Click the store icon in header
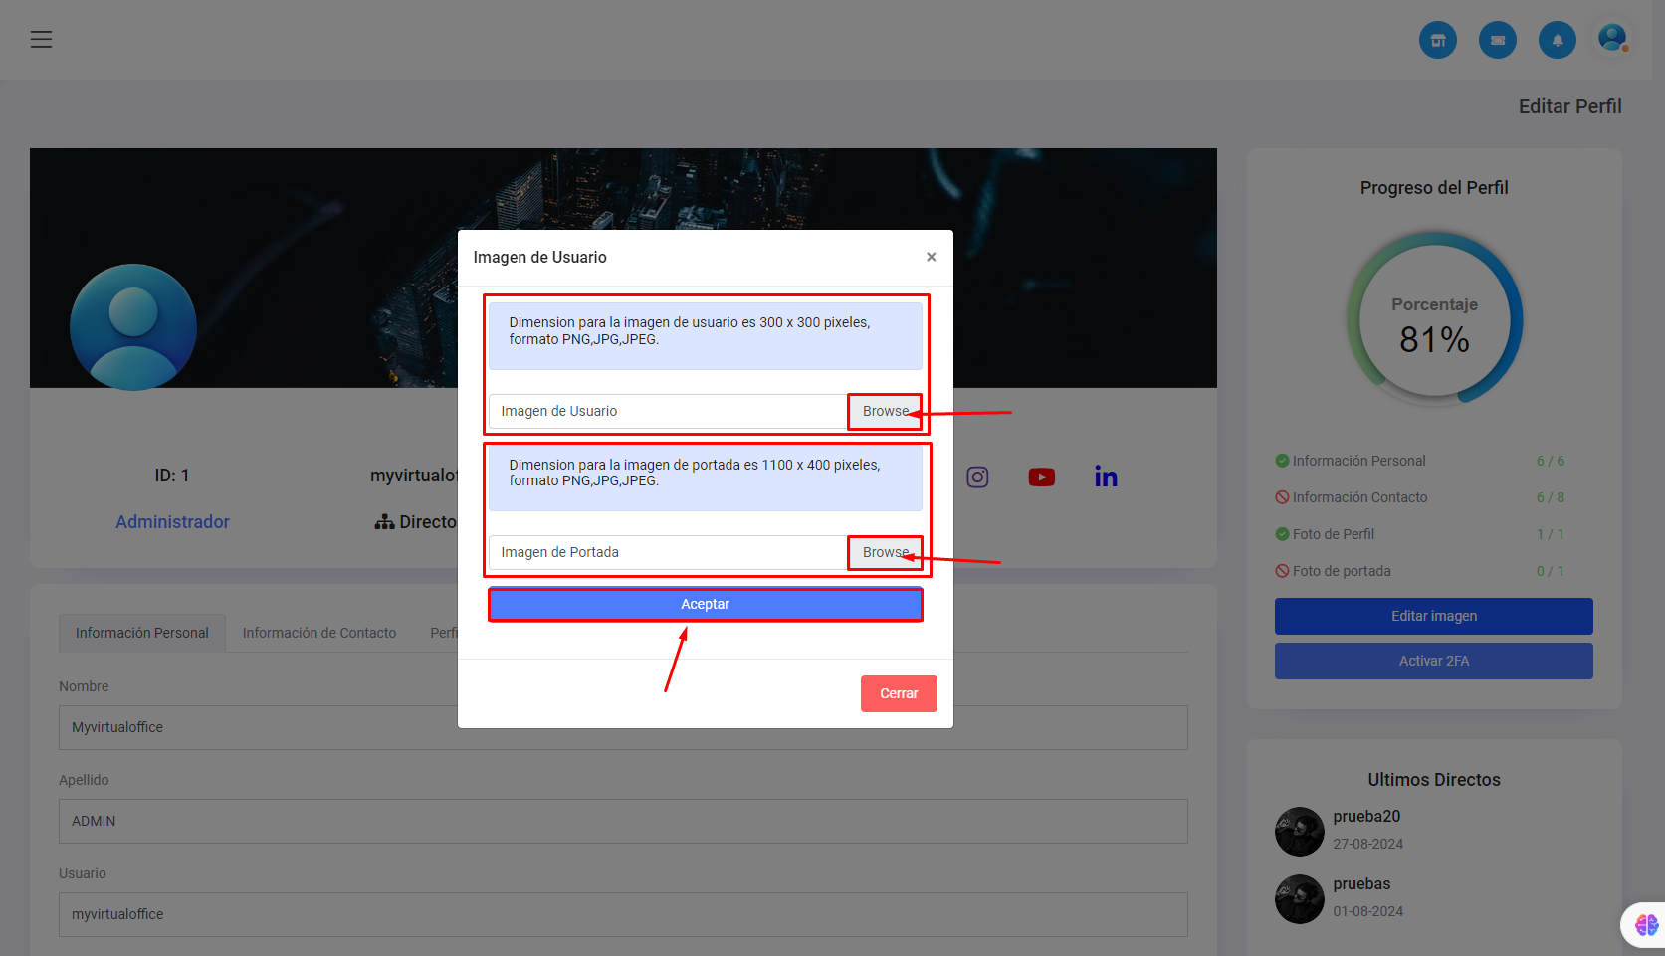This screenshot has height=956, width=1665. (x=1437, y=41)
